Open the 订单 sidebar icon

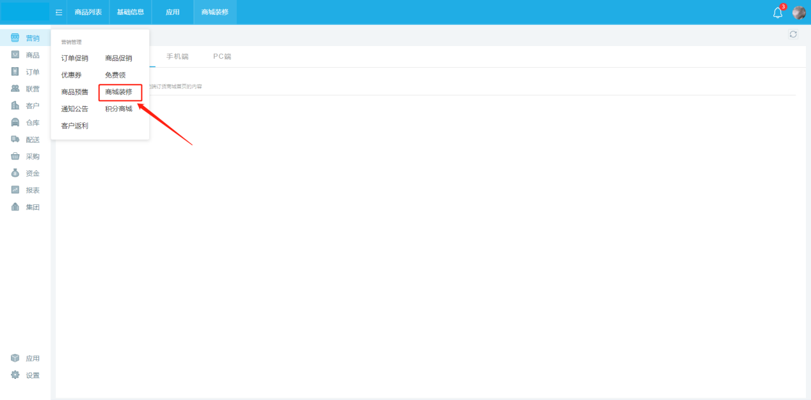click(x=15, y=72)
